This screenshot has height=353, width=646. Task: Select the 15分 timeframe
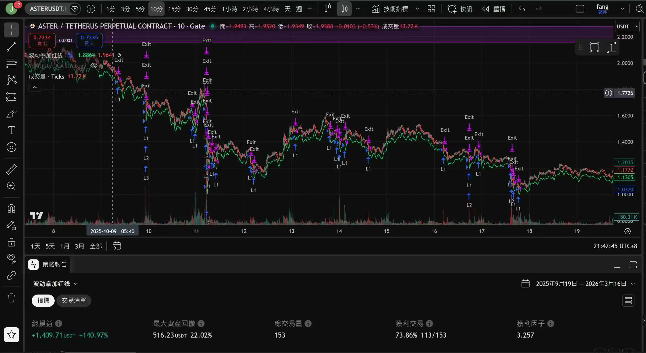[x=174, y=9]
